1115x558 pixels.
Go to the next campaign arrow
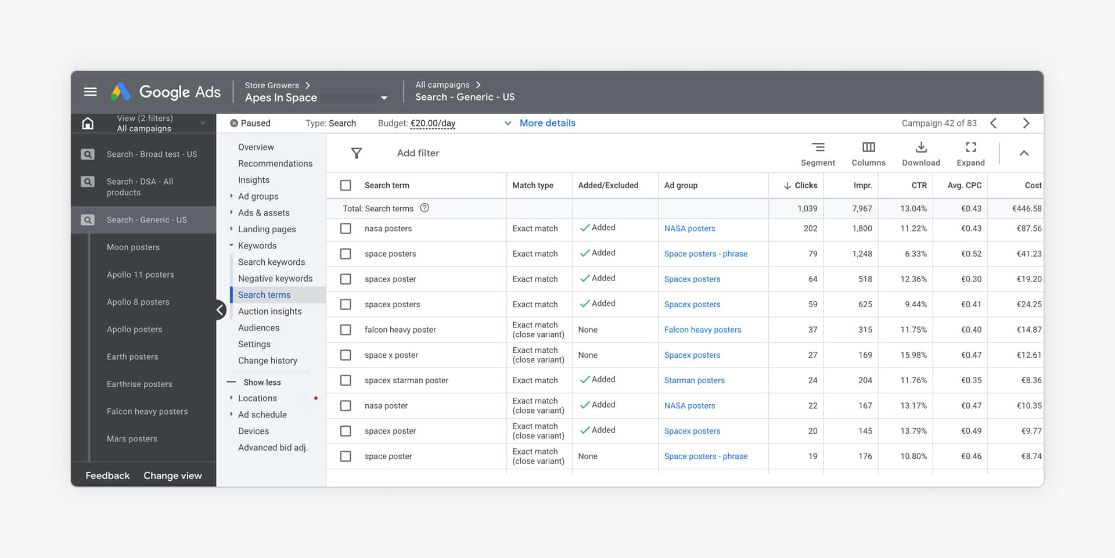click(1026, 123)
